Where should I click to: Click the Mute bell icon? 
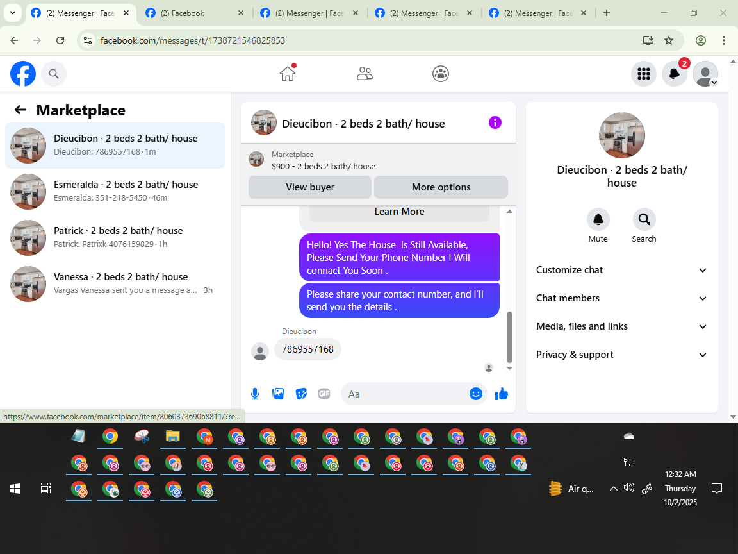pos(598,219)
